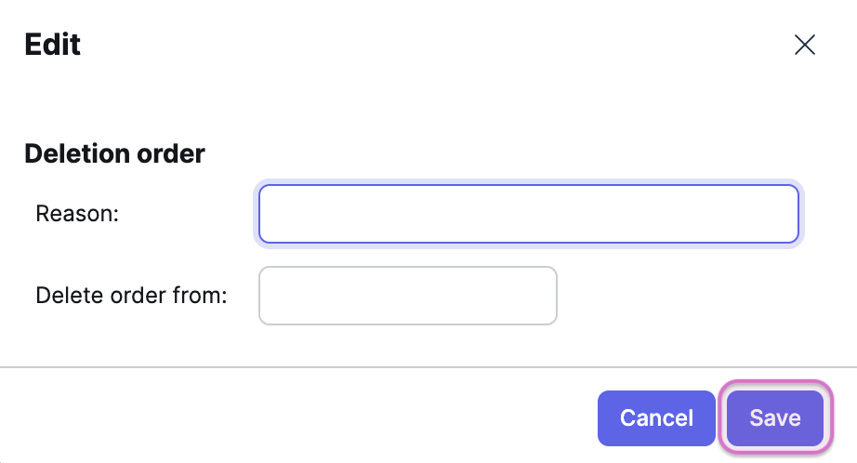The image size is (857, 463).
Task: Discard changes by clicking Cancel
Action: 656,417
